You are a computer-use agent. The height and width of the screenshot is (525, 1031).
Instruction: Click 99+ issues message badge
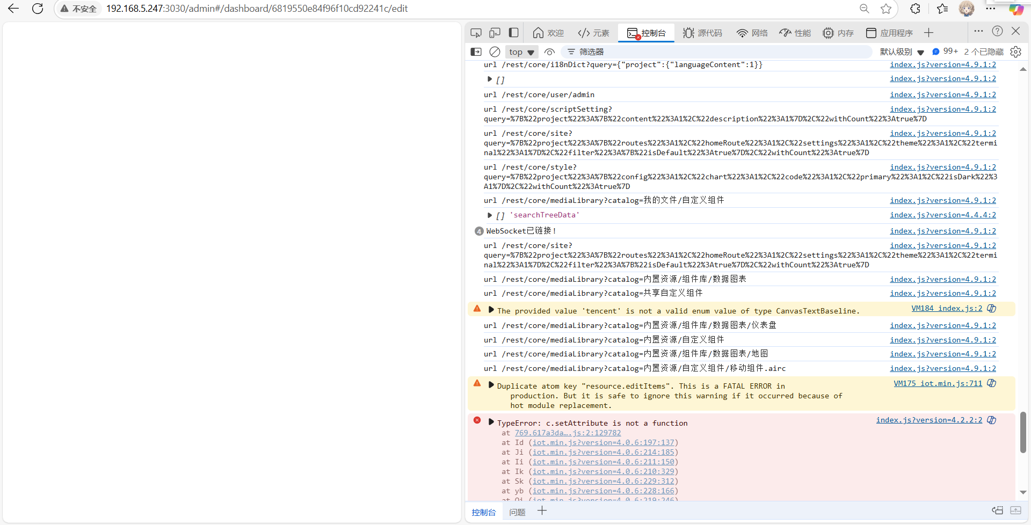tap(945, 52)
